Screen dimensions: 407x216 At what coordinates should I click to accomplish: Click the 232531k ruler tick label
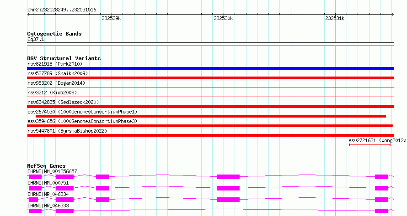[x=335, y=18]
